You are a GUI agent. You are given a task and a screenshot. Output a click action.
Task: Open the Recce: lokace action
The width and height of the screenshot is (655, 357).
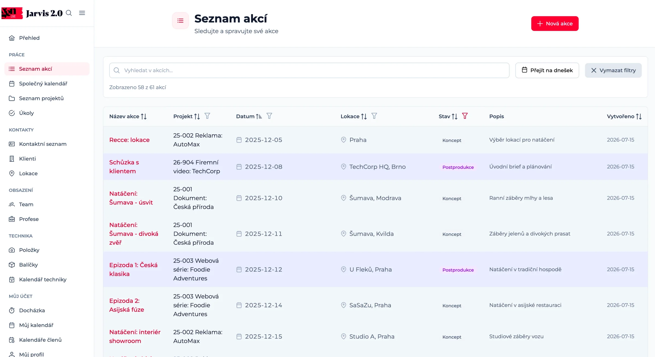129,140
